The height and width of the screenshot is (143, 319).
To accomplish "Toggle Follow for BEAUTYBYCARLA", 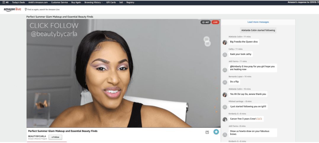I will point(55,137).
